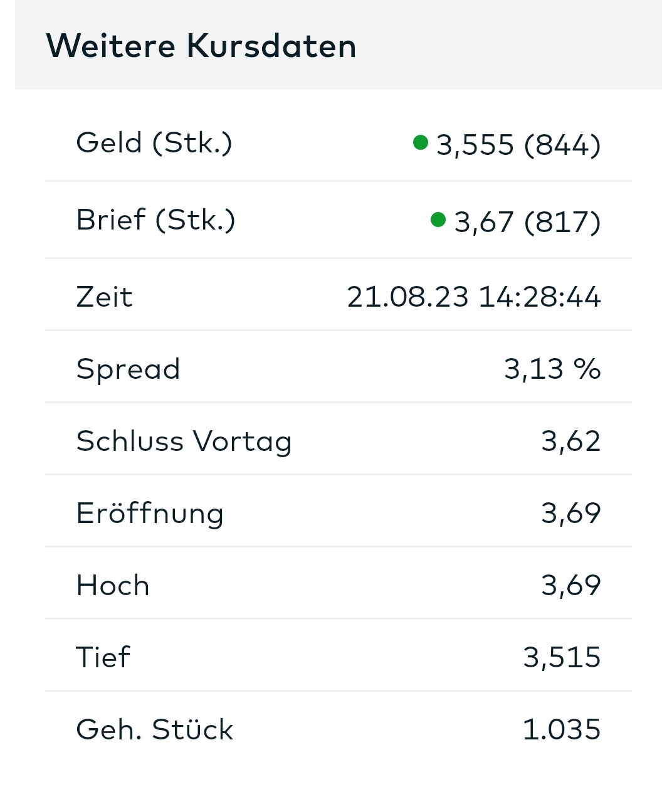Screen dimensions: 667x804
Task: Tap the spread value 3,13 %
Action: click(552, 369)
